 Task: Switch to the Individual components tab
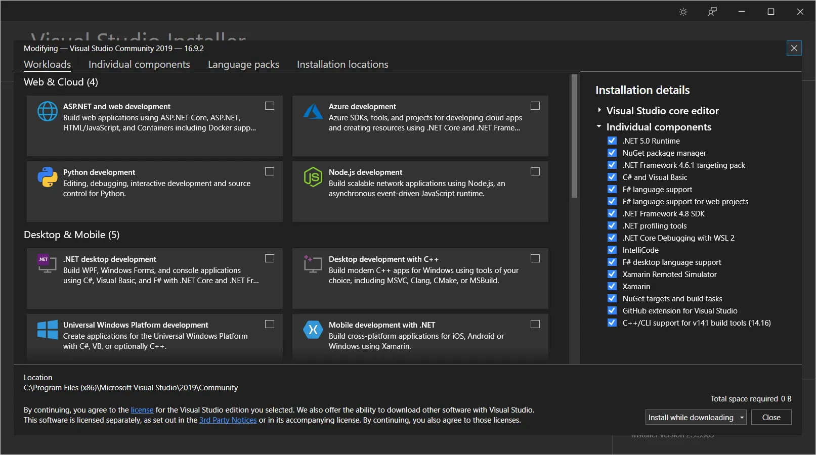pos(139,64)
